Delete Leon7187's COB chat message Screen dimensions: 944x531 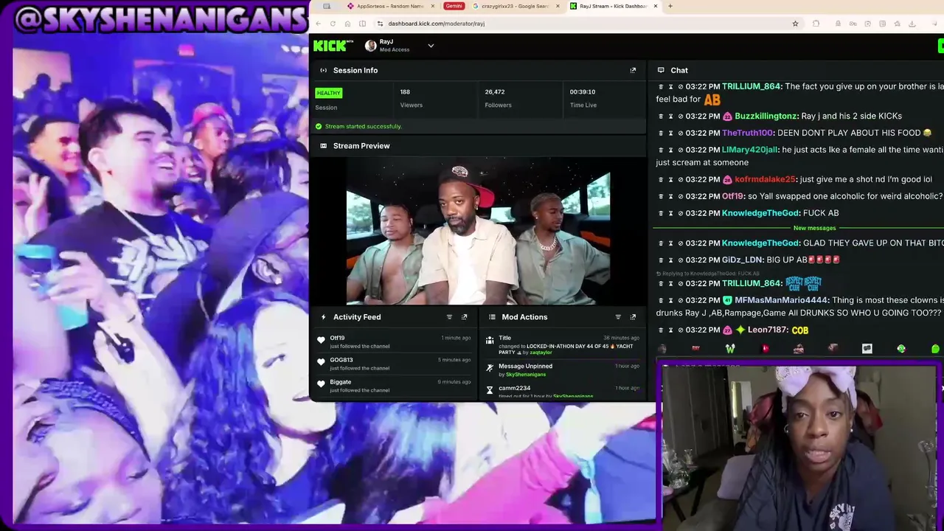(661, 330)
